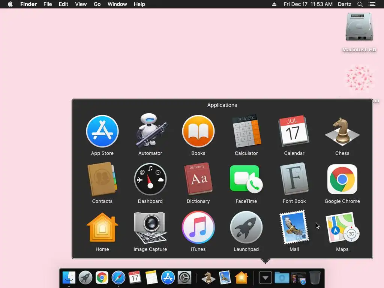Open Font Book
Viewport: 384px width, 288px height.
294,179
